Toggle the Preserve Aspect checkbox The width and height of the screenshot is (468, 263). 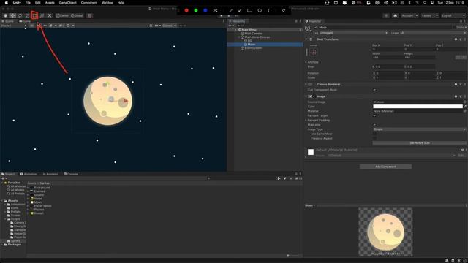374,138
